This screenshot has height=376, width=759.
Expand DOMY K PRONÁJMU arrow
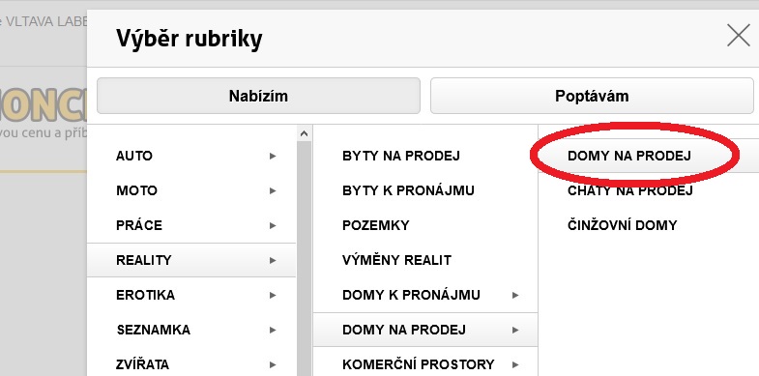[515, 295]
